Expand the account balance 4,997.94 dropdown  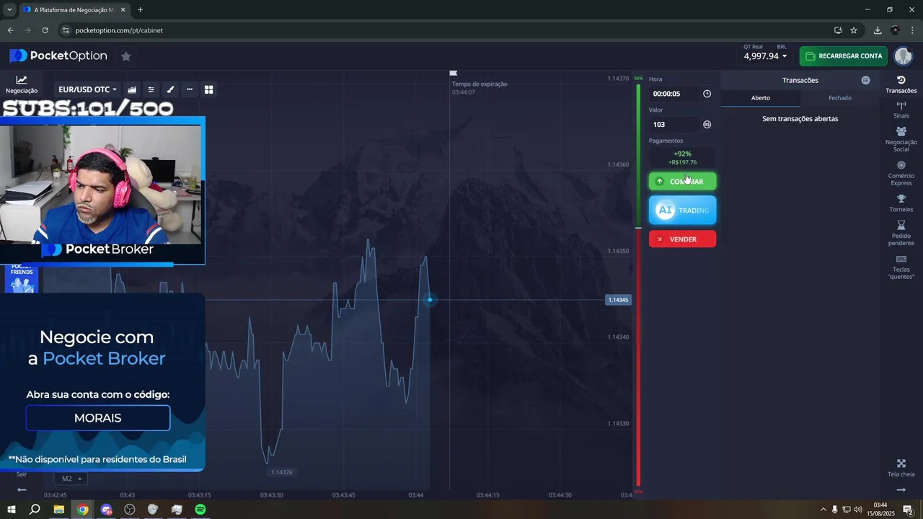coord(765,56)
